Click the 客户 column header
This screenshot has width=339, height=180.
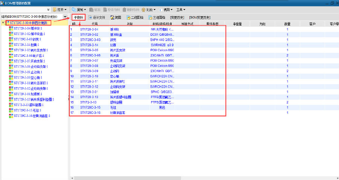pos(312,24)
